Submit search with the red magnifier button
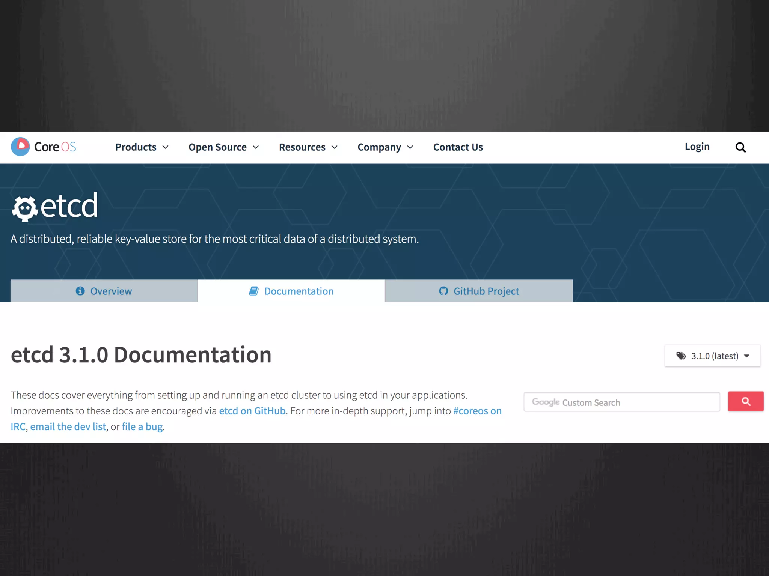This screenshot has width=769, height=576. pyautogui.click(x=746, y=401)
